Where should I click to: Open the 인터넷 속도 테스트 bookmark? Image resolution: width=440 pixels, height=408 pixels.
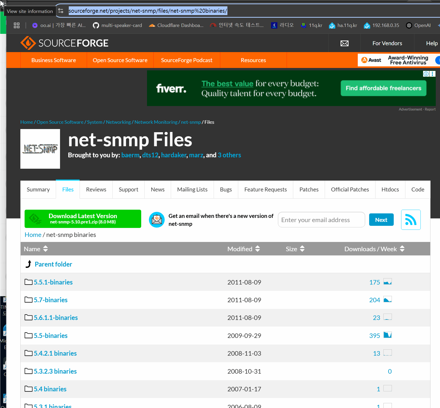[237, 25]
